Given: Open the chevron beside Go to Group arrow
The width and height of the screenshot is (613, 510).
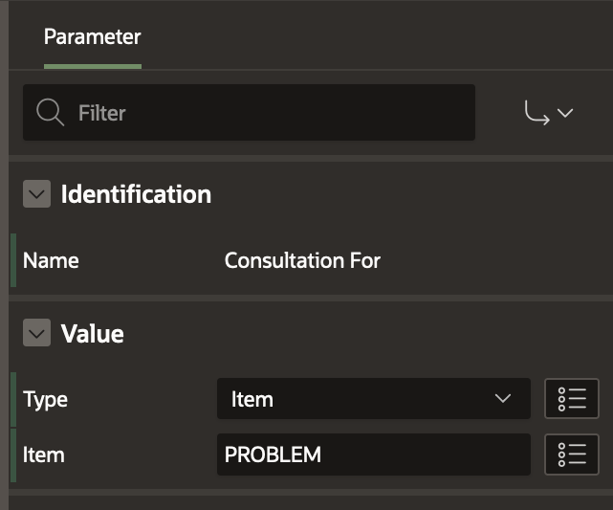Looking at the screenshot, I should point(565,113).
